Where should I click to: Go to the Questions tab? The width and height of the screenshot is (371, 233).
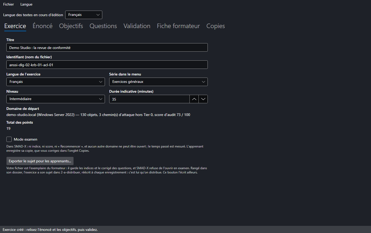tap(103, 26)
